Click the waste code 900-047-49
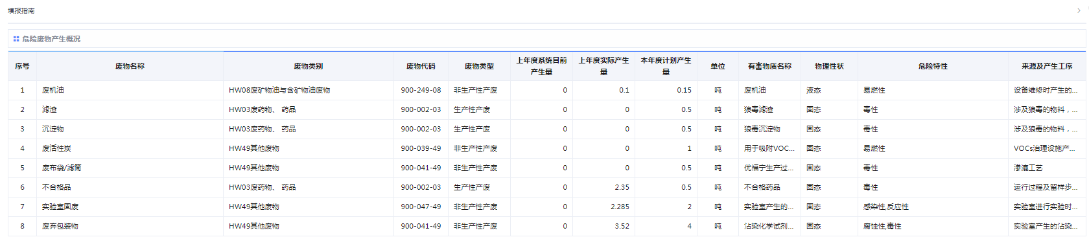 (421, 207)
